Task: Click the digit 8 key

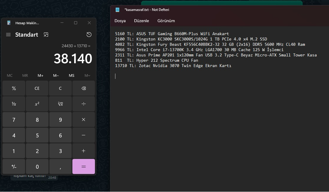Action: point(37,120)
